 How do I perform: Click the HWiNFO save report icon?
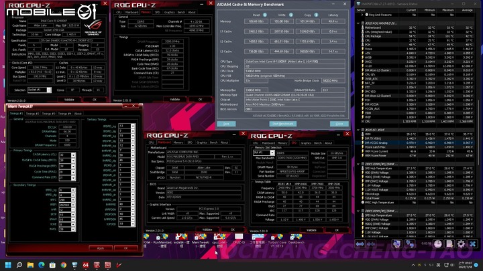tap(449, 244)
